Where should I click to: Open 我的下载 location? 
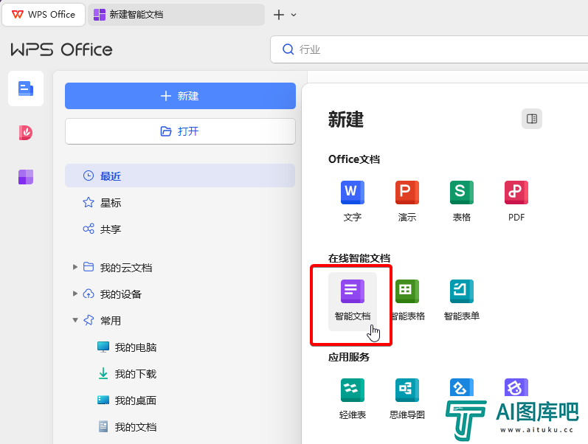tap(135, 374)
